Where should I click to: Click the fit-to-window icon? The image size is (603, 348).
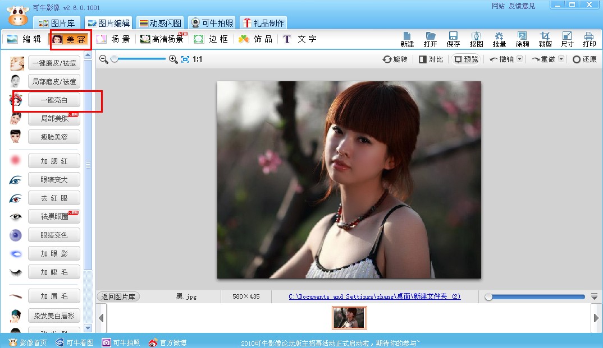coord(185,59)
